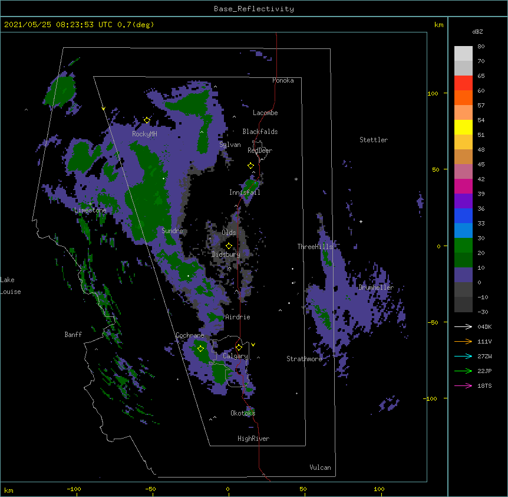
Task: Click the Airdrie town label
Action: [x=238, y=317]
